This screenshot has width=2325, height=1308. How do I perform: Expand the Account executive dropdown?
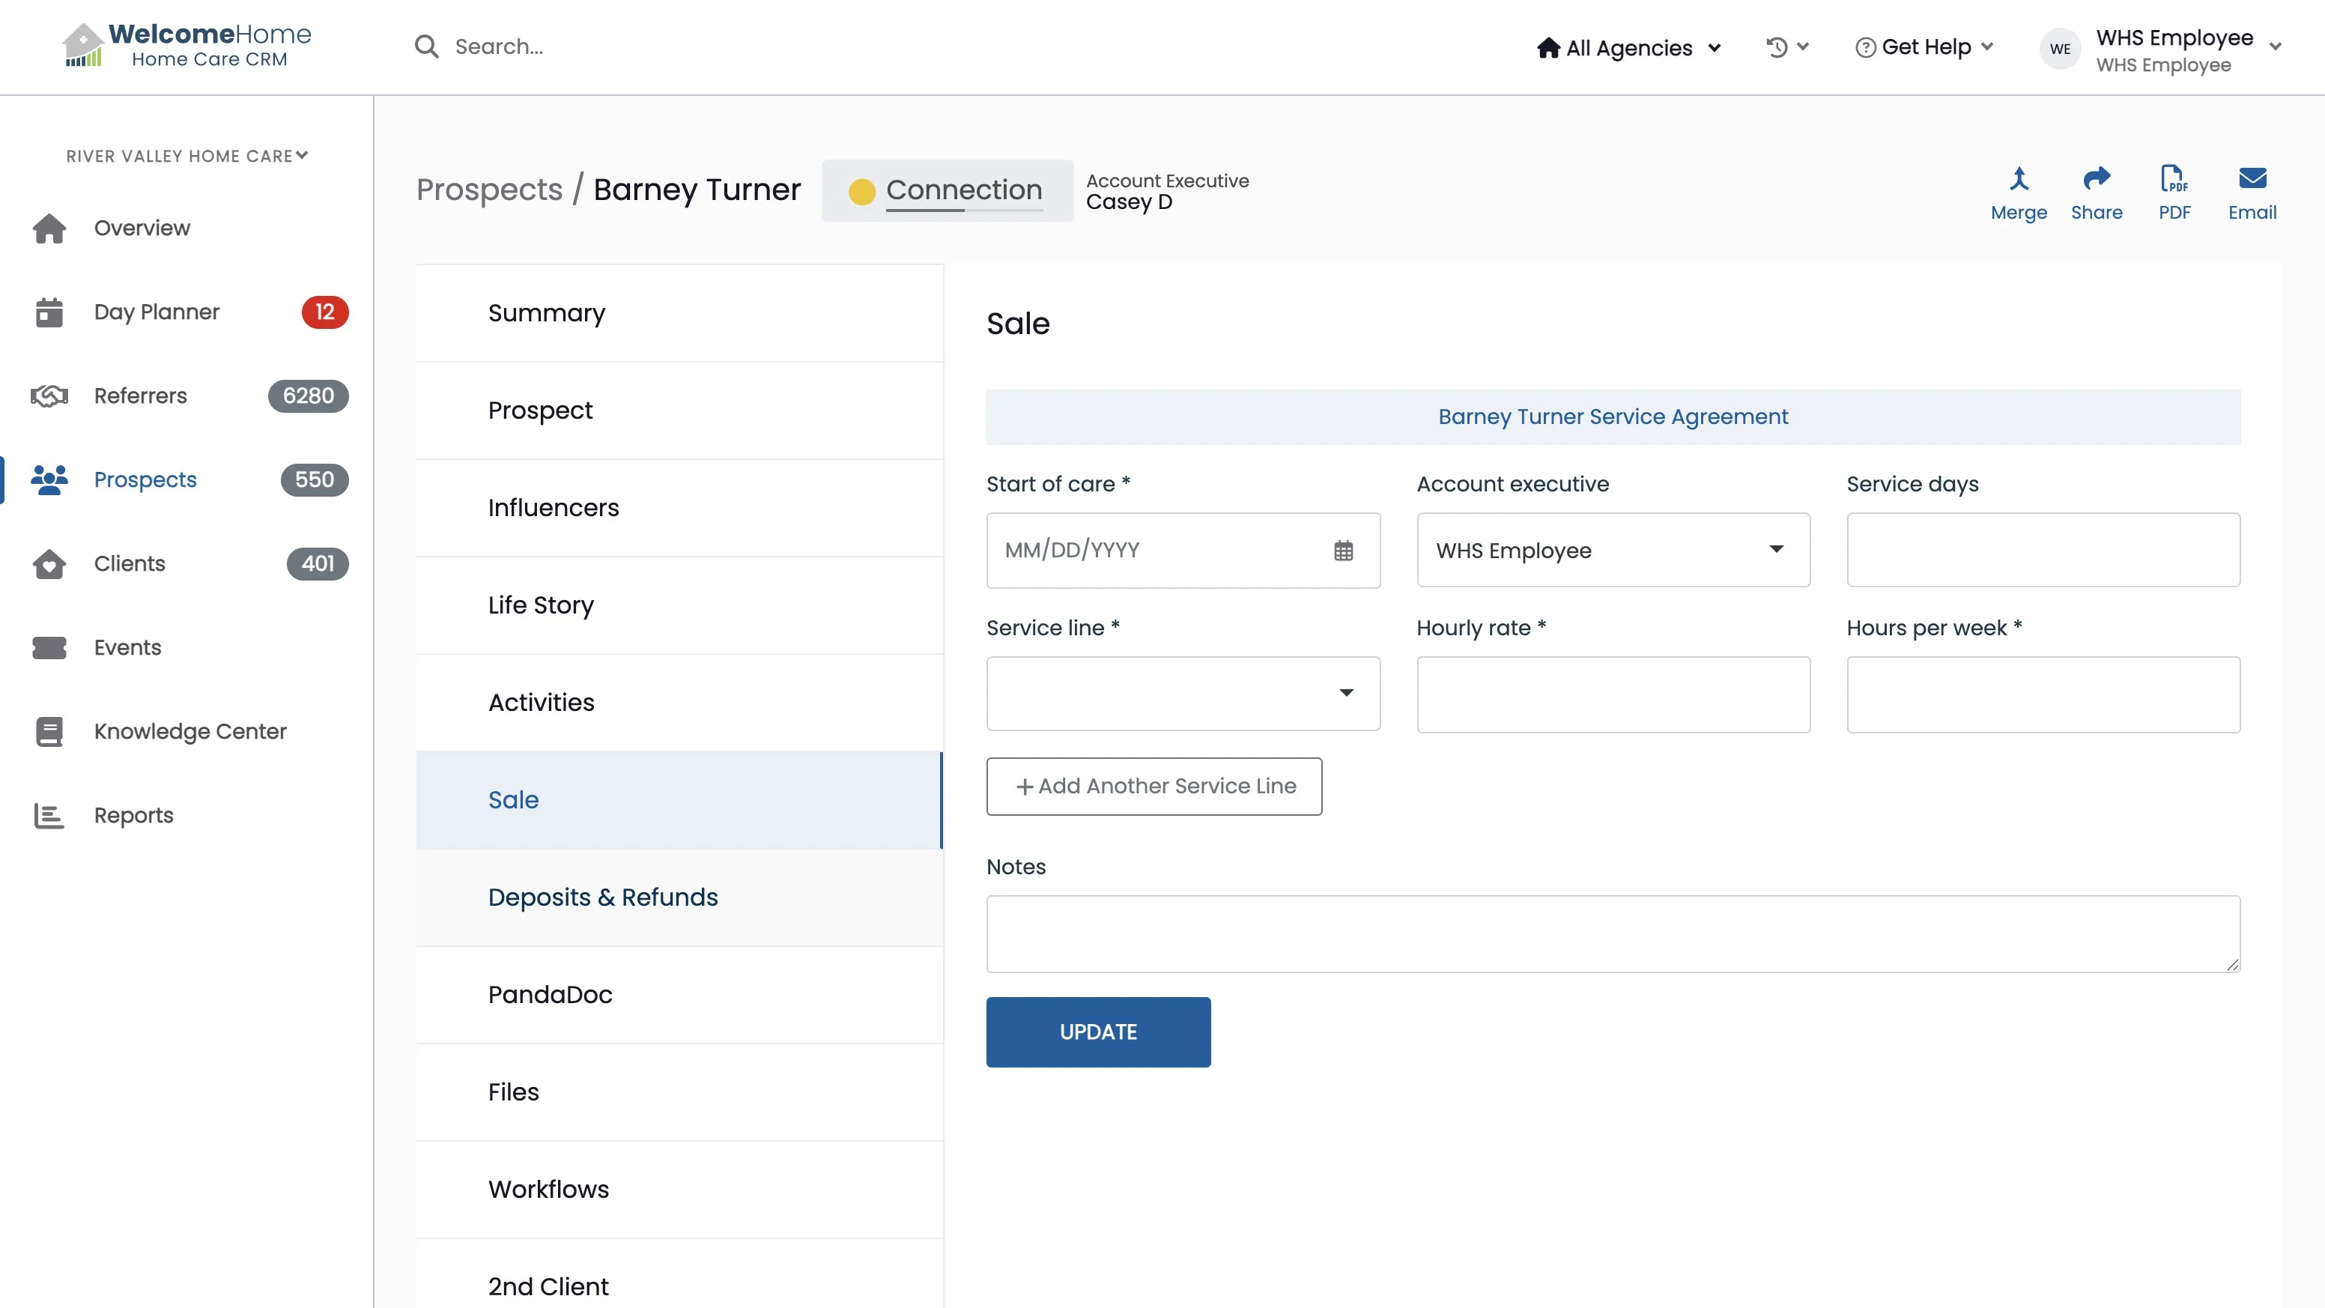(1613, 550)
